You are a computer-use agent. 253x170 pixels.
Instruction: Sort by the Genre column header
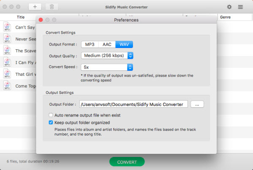click(225, 17)
